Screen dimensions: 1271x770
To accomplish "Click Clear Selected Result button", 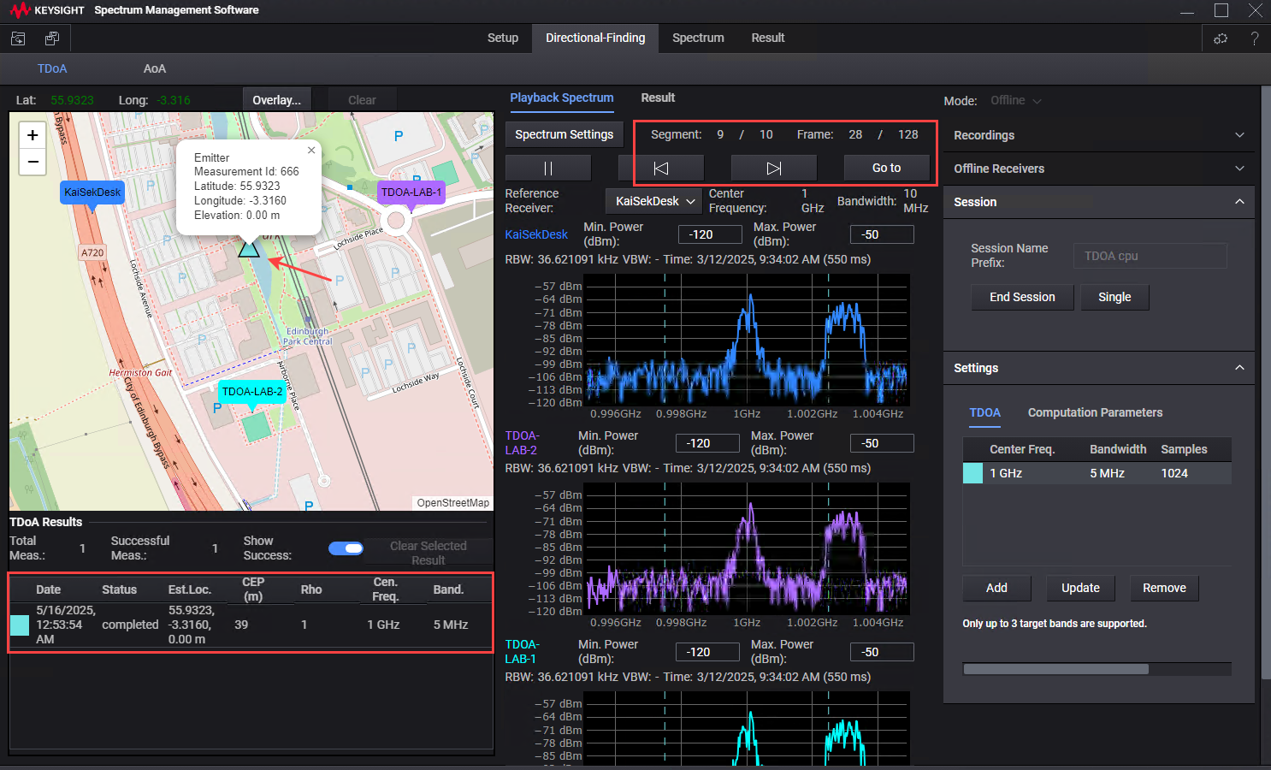I will point(429,554).
